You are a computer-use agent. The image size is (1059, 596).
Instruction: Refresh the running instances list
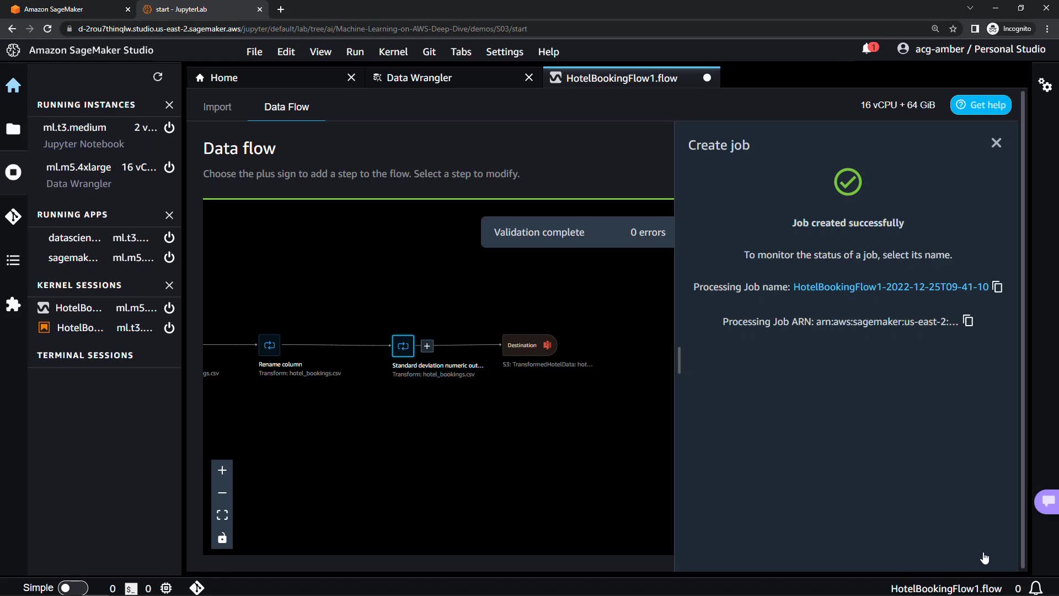pyautogui.click(x=158, y=77)
